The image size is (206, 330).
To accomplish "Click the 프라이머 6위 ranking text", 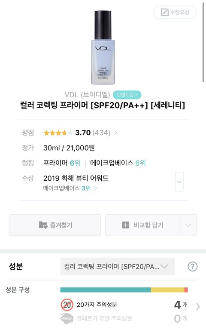I will pos(62,163).
